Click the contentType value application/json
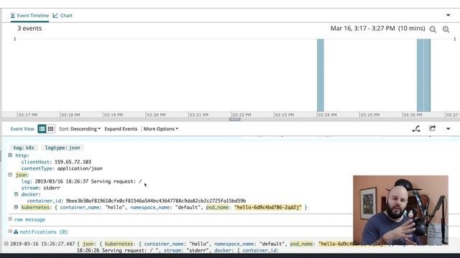The height and width of the screenshot is (258, 460). pyautogui.click(x=80, y=168)
